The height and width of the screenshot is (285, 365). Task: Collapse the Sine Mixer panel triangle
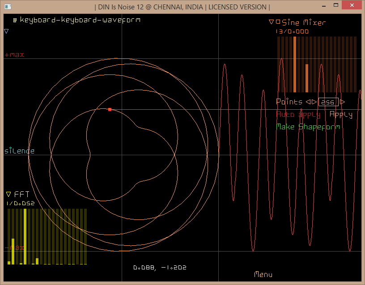coord(271,22)
